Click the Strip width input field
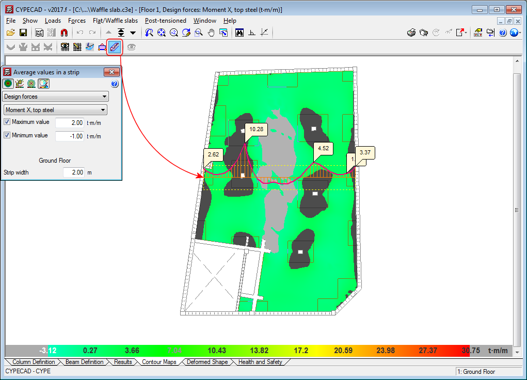Image resolution: width=527 pixels, height=380 pixels. click(74, 172)
